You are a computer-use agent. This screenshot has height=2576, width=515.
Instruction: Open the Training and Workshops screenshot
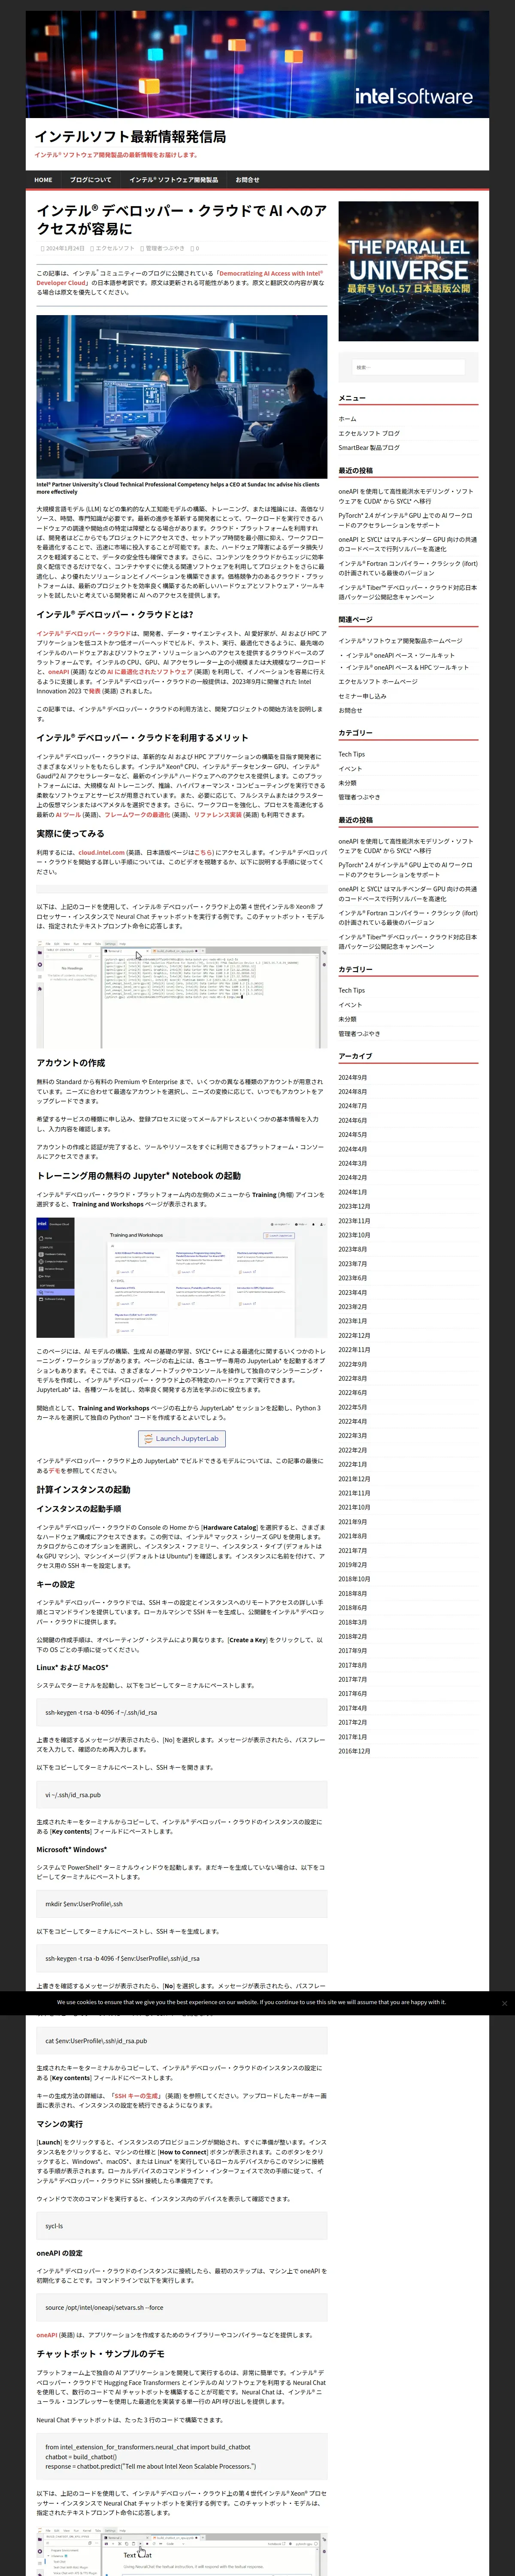(x=182, y=1277)
